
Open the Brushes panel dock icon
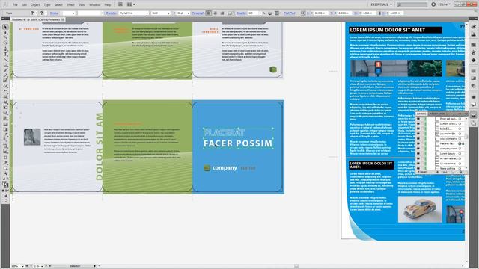[473, 52]
